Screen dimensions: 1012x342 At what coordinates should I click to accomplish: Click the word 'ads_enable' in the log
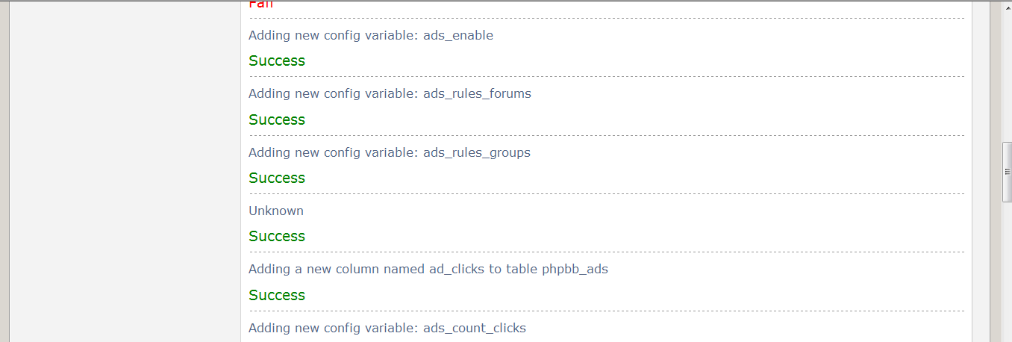tap(458, 35)
